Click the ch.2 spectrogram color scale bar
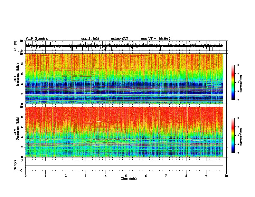The height and width of the screenshot is (197, 255). [x=233, y=136]
